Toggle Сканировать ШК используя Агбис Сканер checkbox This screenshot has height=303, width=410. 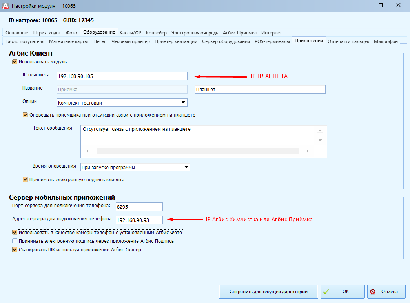[15, 249]
